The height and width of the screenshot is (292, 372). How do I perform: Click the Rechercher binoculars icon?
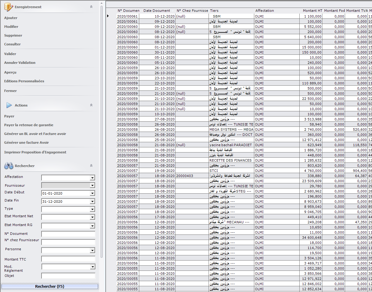coord(8,166)
